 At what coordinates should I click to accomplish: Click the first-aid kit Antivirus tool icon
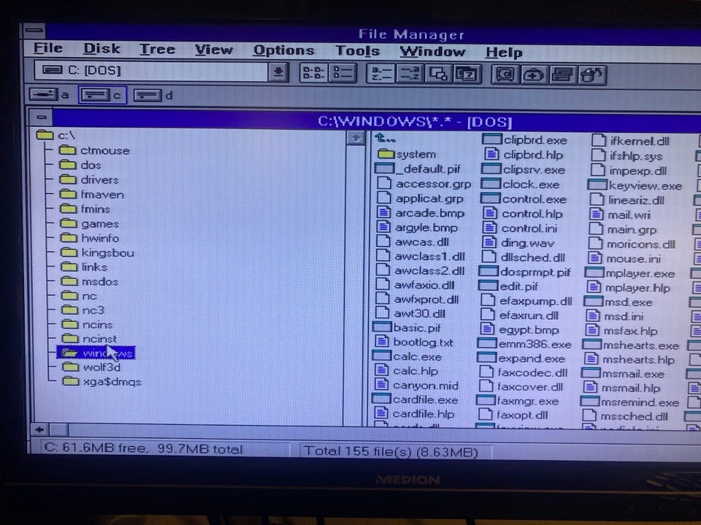click(535, 75)
